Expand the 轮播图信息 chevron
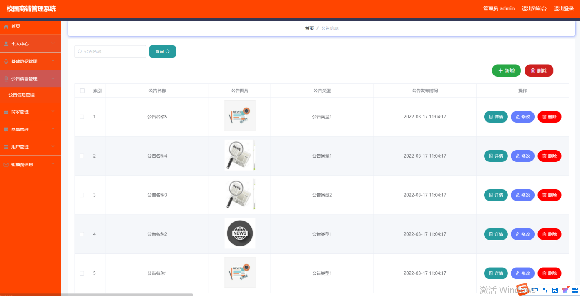This screenshot has width=580, height=296. (x=53, y=164)
